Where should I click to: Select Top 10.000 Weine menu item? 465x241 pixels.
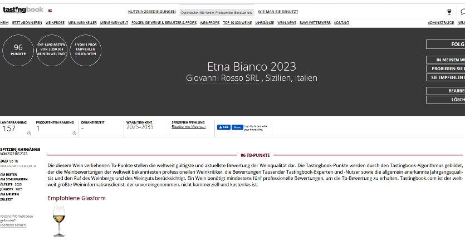237,23
